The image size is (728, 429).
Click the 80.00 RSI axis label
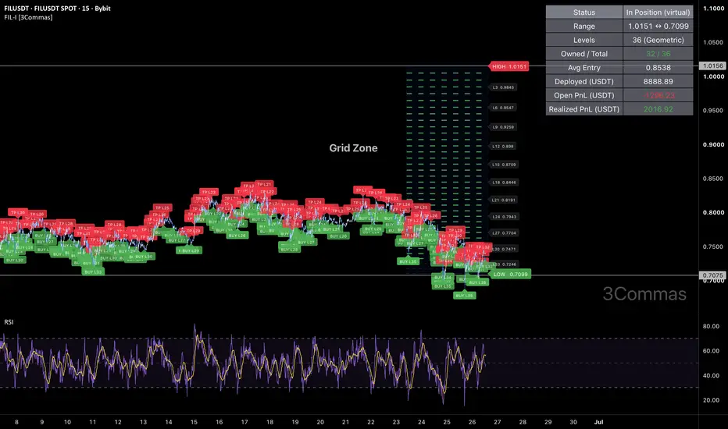click(711, 327)
